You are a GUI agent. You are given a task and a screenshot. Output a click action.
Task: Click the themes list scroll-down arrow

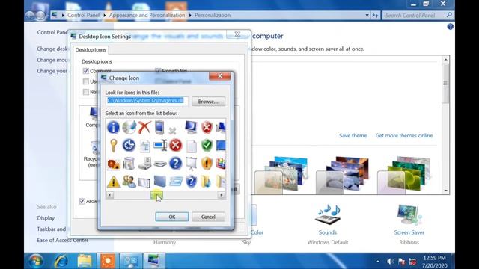click(446, 191)
